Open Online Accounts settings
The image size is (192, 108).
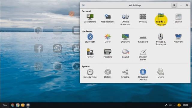[125, 19]
